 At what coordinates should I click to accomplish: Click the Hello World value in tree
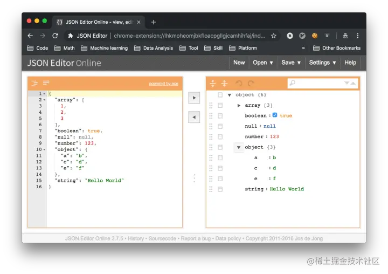point(287,189)
